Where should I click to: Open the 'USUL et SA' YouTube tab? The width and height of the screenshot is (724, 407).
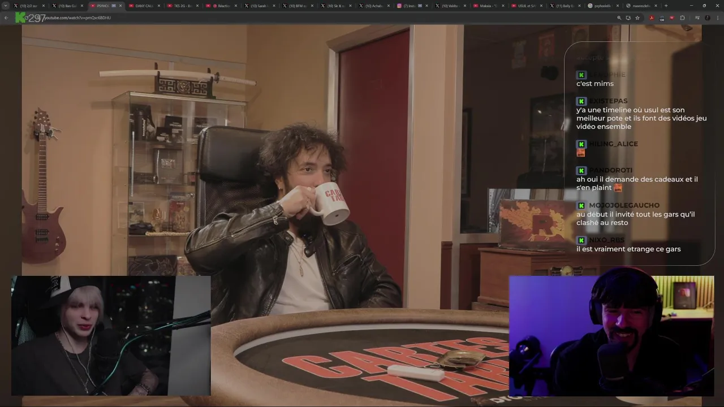tap(527, 6)
